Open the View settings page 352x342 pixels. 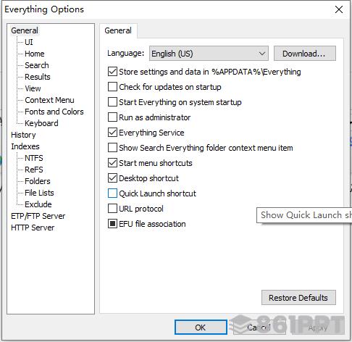pos(33,88)
